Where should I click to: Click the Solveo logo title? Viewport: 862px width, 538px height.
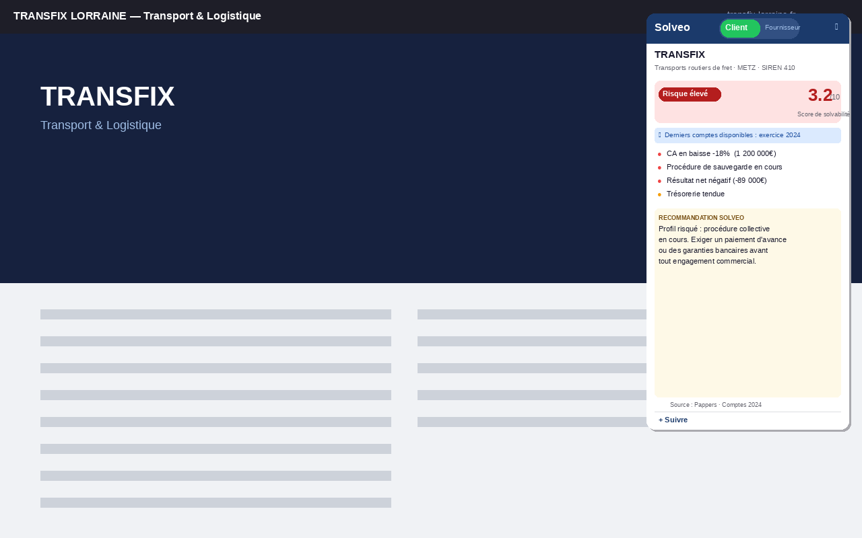(x=672, y=28)
